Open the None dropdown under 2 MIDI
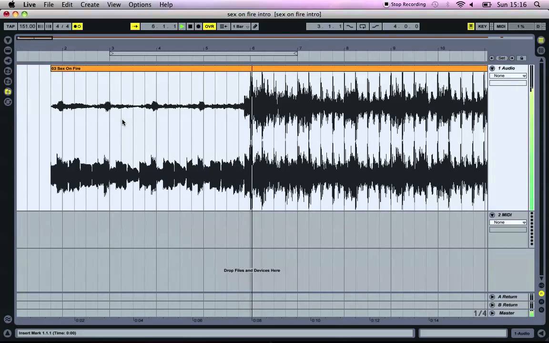The height and width of the screenshot is (343, 549). (508, 222)
